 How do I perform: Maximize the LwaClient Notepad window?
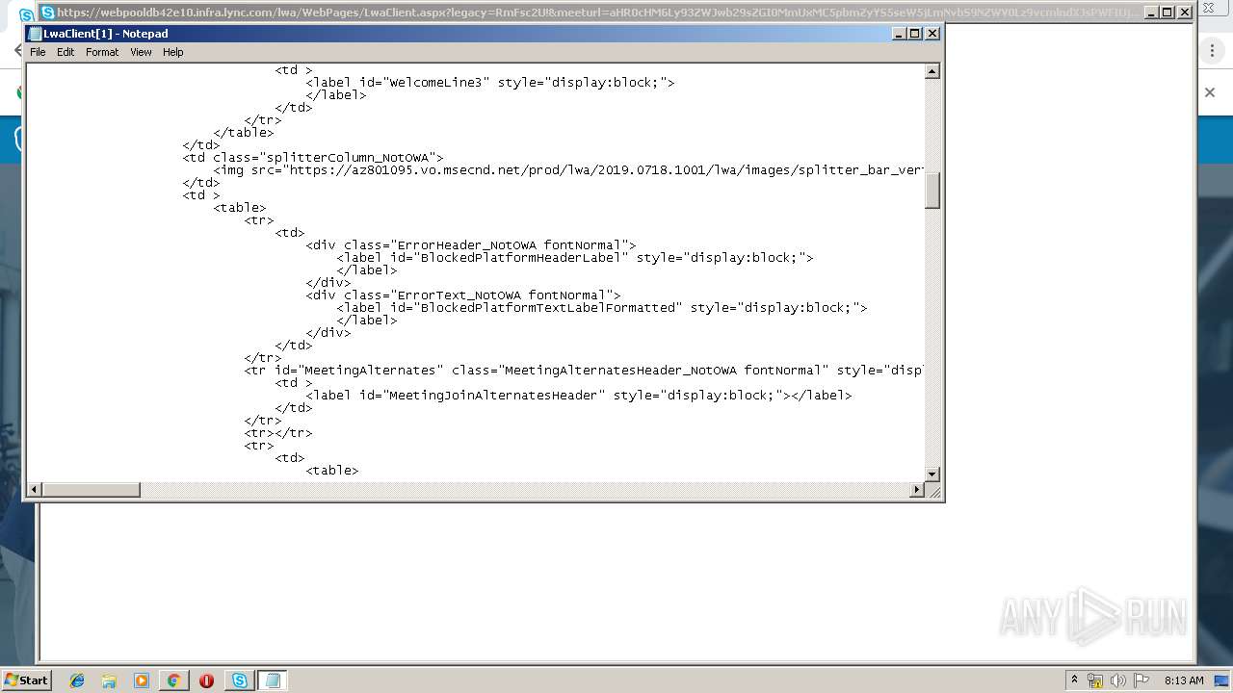[915, 34]
